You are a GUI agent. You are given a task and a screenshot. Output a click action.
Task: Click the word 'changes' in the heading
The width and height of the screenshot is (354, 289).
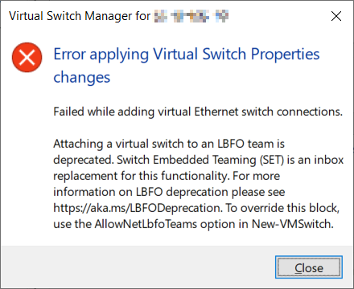click(x=82, y=77)
